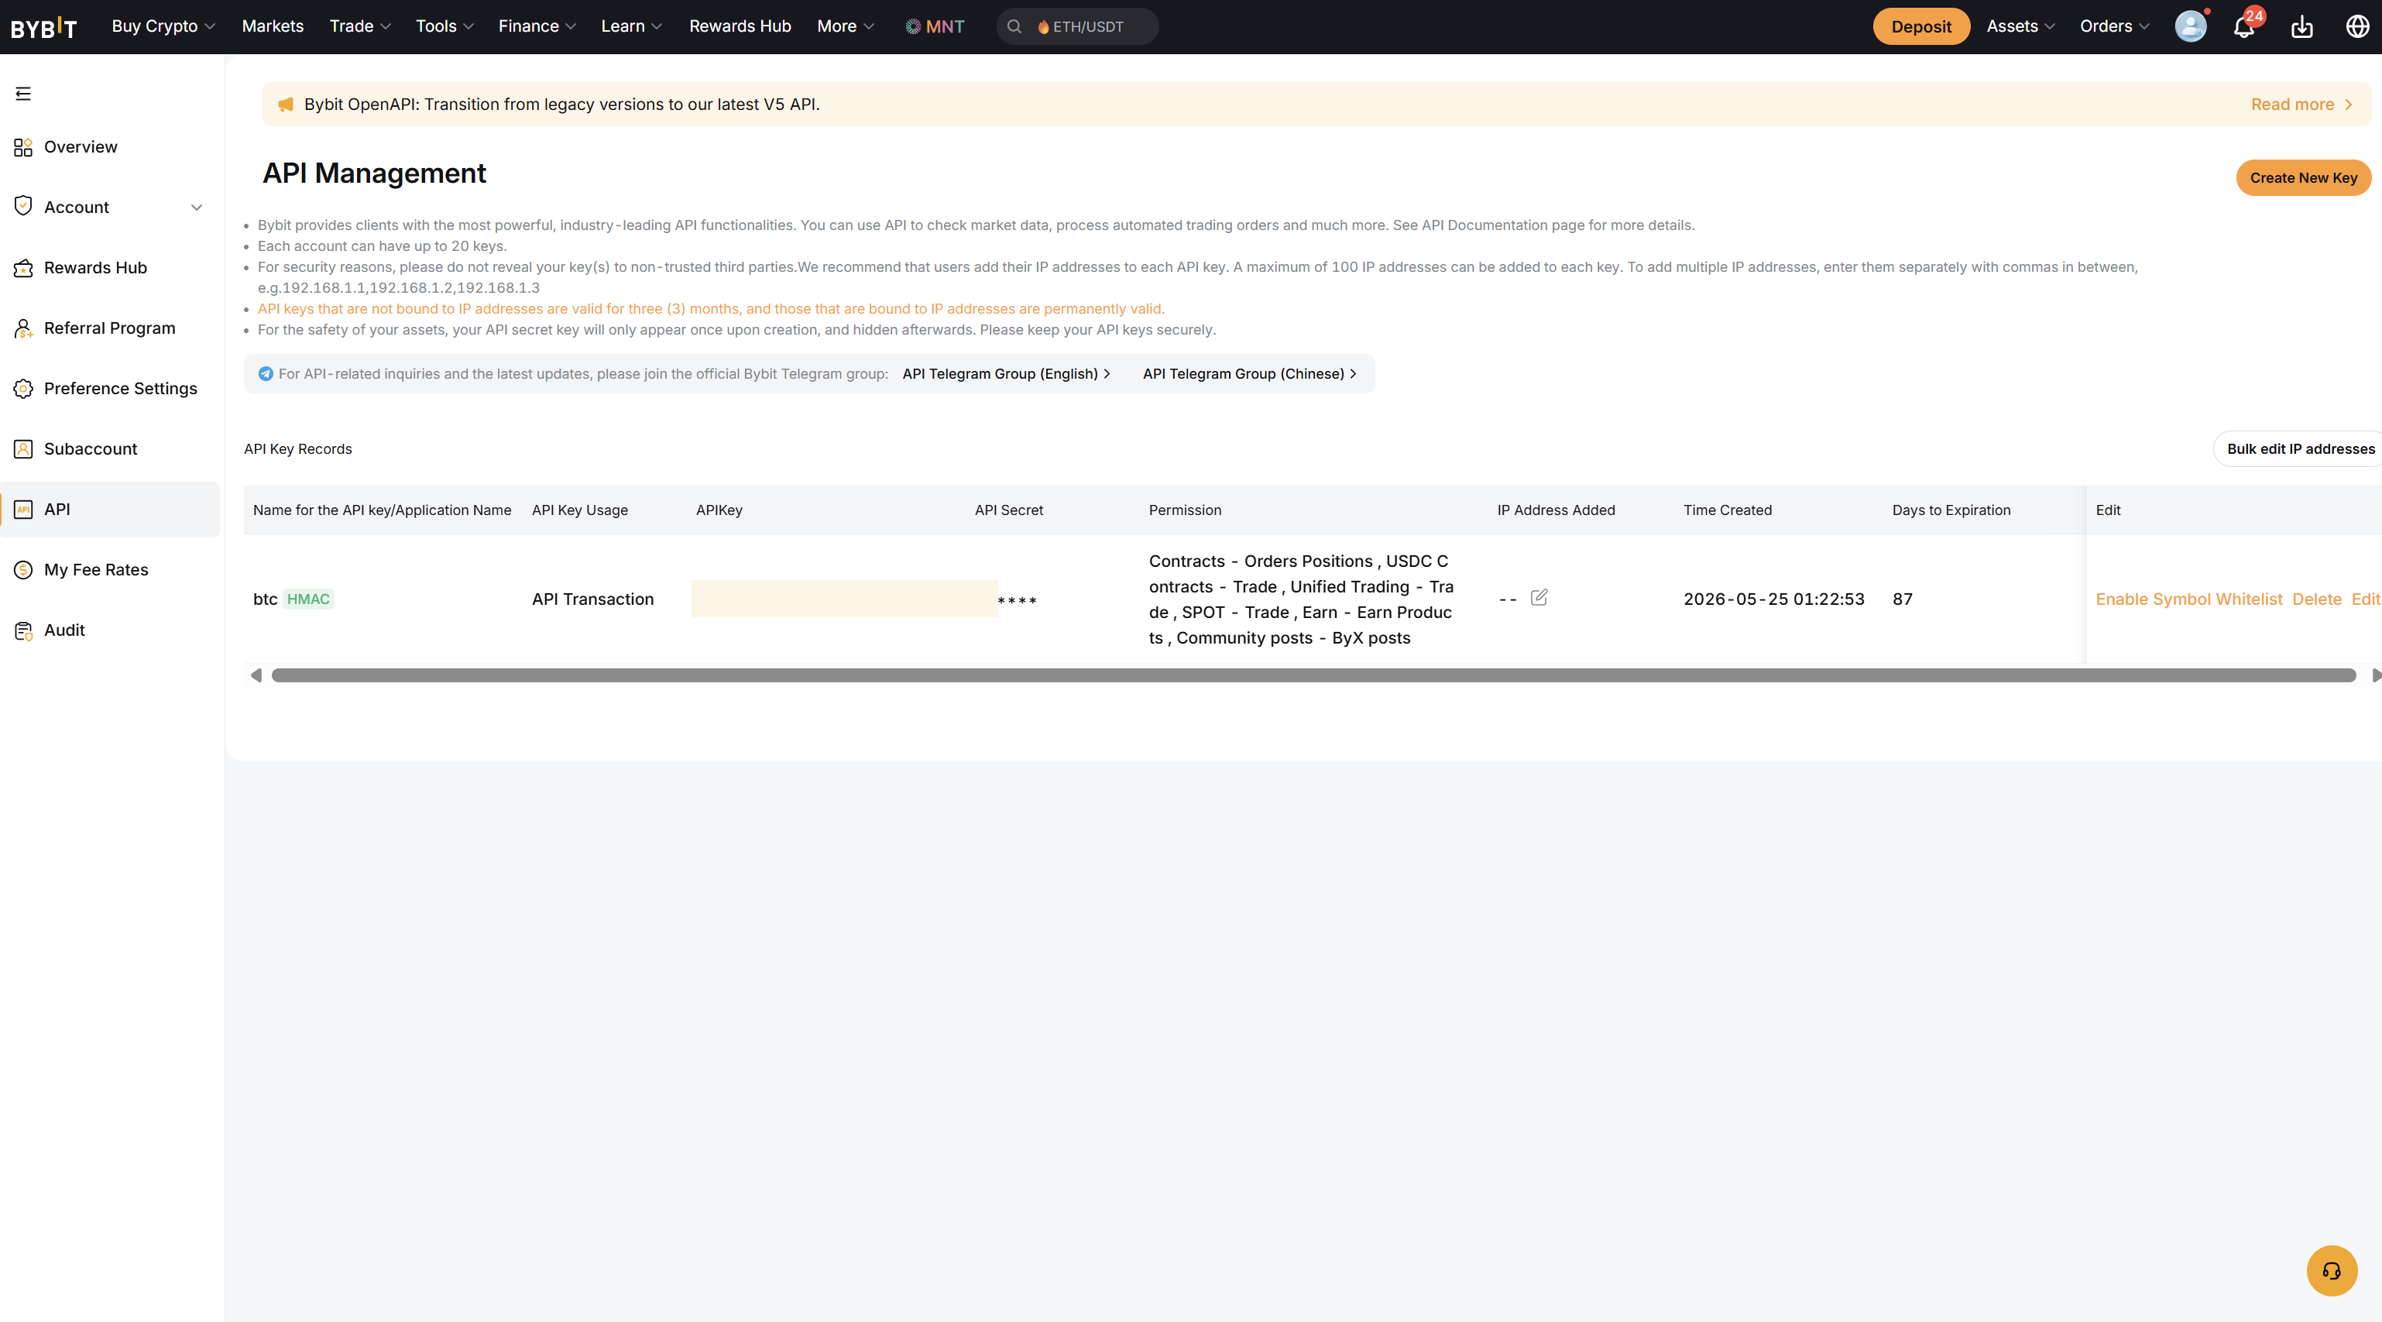Open My Fee Rates page
This screenshot has height=1322, width=2382.
pos(96,569)
